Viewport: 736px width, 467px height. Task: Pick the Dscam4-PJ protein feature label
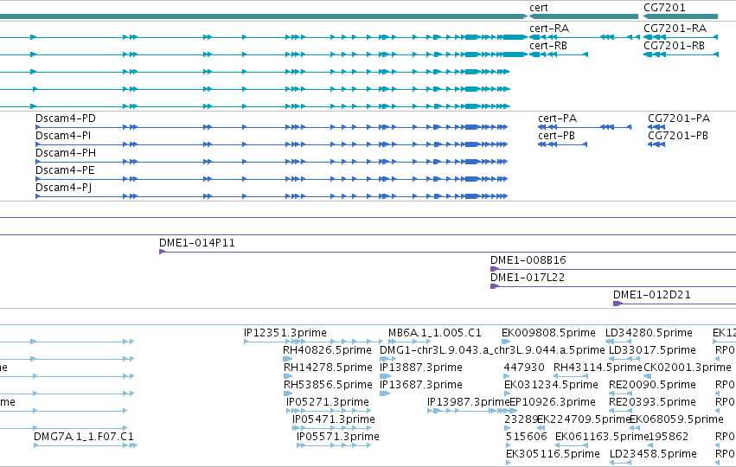click(x=64, y=188)
